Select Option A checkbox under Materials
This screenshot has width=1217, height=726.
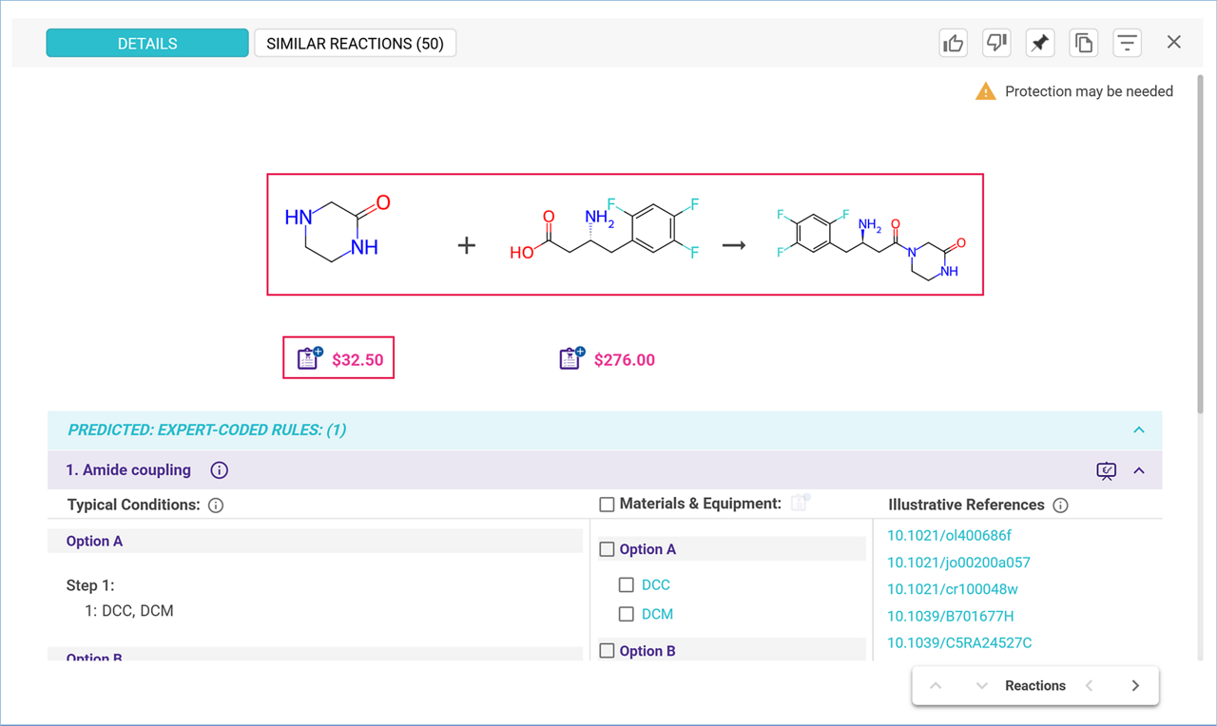coord(607,549)
